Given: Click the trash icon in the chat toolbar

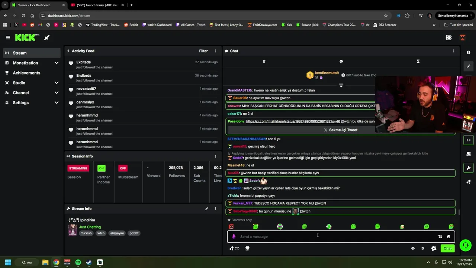Looking at the screenshot, I should coord(264,61).
